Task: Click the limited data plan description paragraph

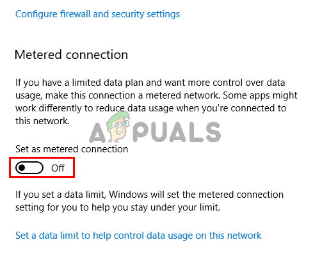Action: (156, 102)
